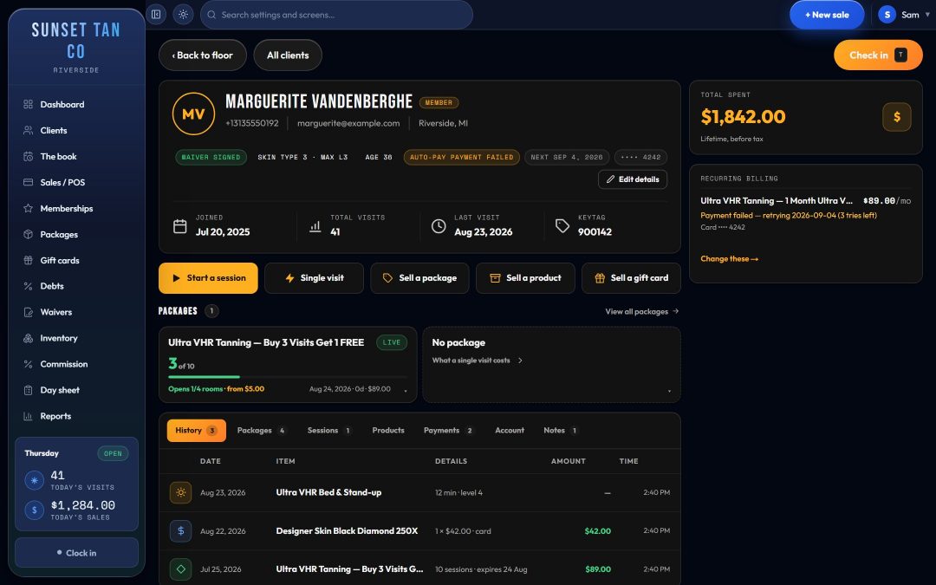
Task: Switch to the Sessions tab
Action: (329, 431)
